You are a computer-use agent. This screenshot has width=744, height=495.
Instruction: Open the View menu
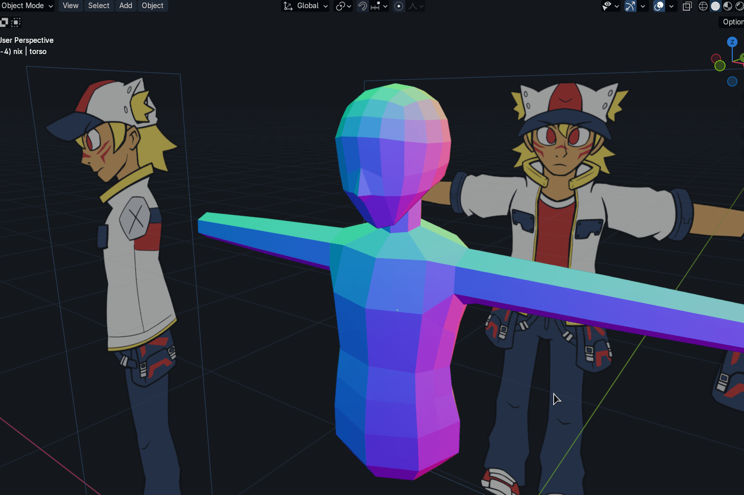click(x=70, y=6)
